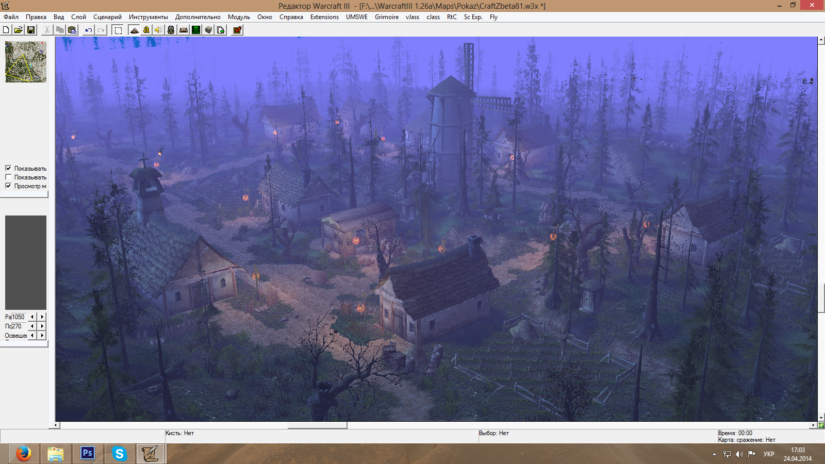Click the volume speaker tray icon
The height and width of the screenshot is (464, 825).
click(x=739, y=454)
